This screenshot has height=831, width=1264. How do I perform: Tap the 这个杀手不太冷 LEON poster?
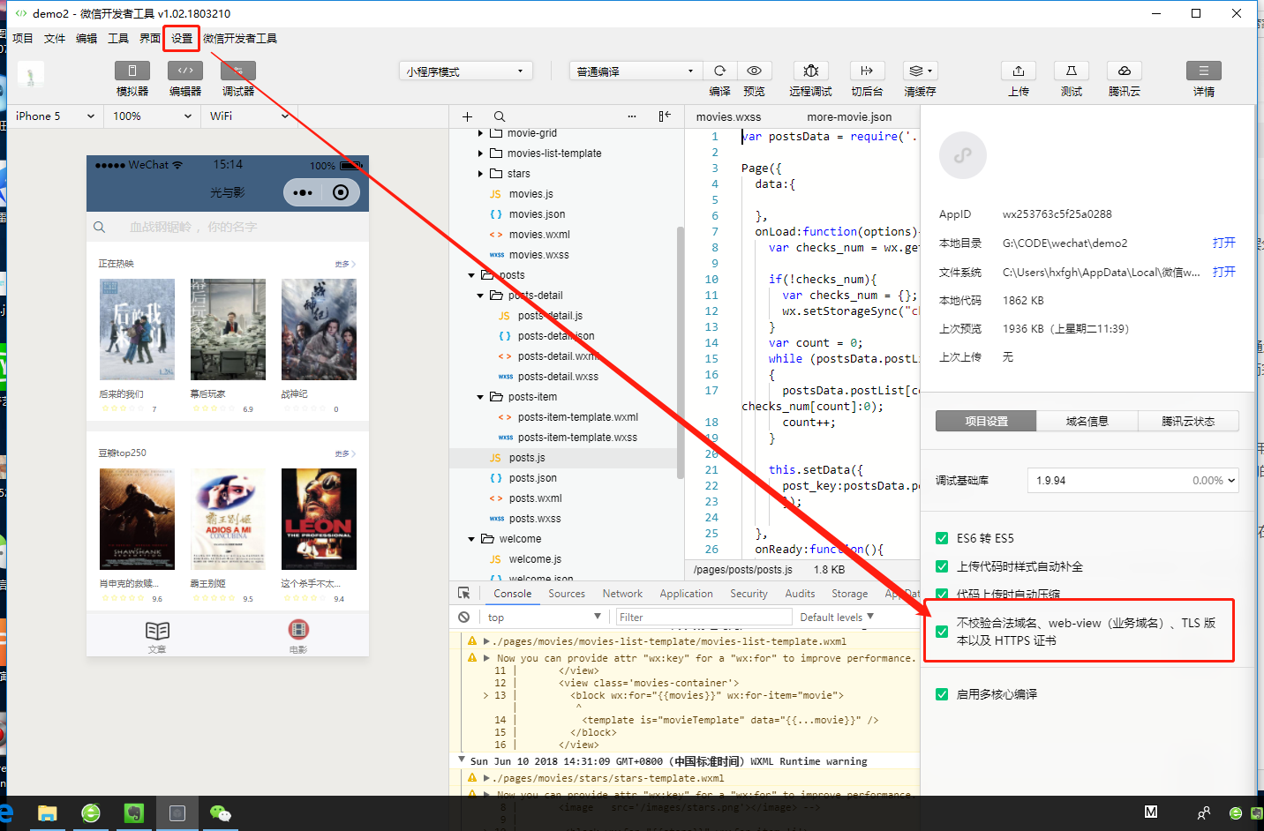click(x=319, y=519)
